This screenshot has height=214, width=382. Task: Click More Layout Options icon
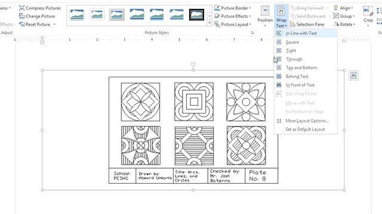tap(279, 121)
